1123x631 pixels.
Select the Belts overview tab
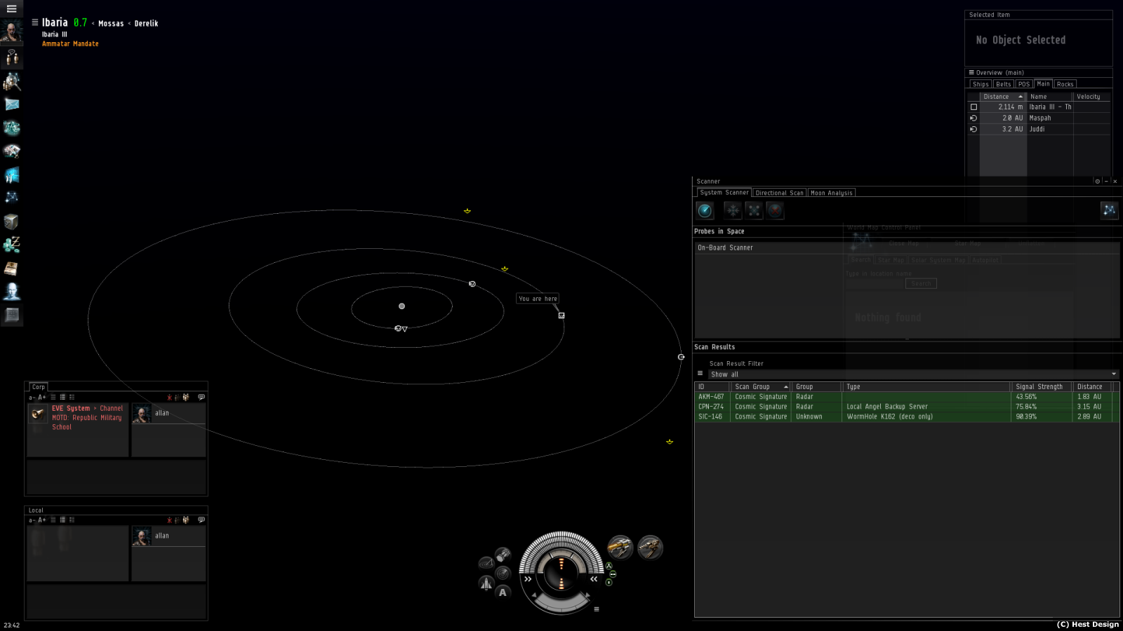(x=1004, y=84)
